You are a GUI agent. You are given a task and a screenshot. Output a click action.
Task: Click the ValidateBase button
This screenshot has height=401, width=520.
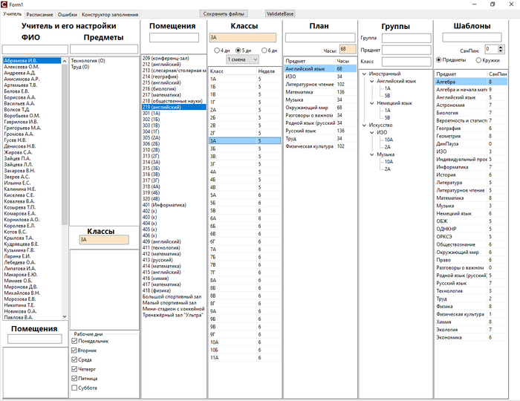(x=280, y=14)
